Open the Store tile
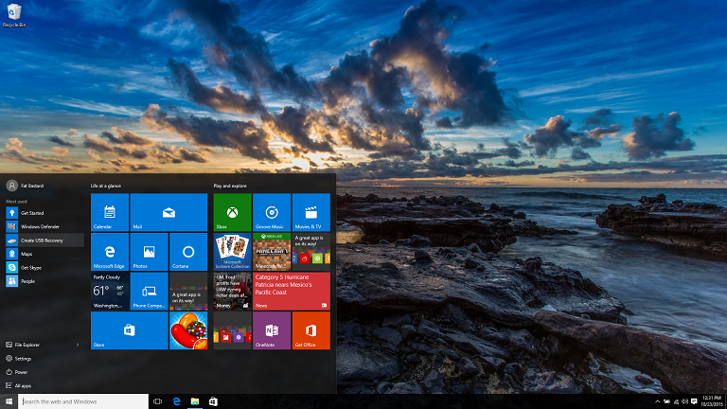The width and height of the screenshot is (727, 409). point(129,330)
